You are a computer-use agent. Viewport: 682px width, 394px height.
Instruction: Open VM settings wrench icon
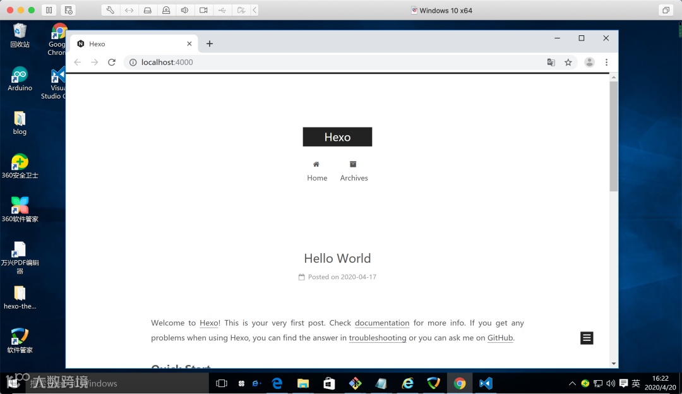(111, 10)
